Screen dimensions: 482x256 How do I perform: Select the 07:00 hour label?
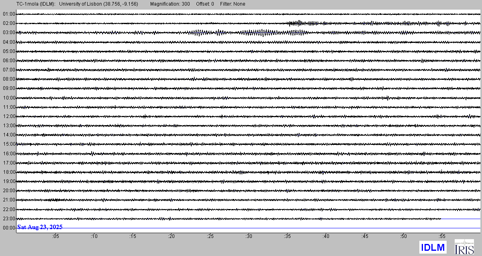[x=8, y=70]
